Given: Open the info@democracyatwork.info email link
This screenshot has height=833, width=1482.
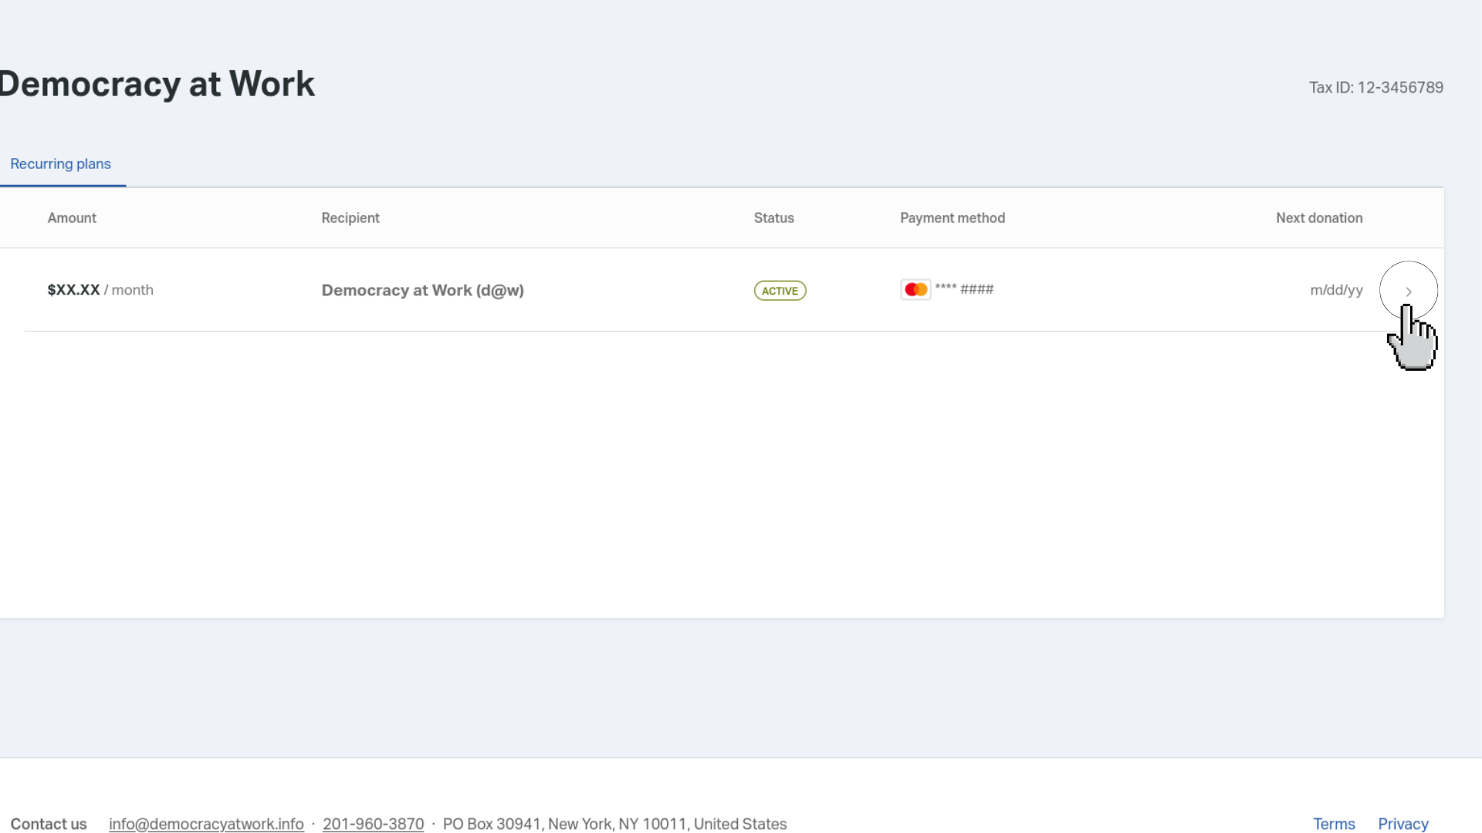Looking at the screenshot, I should [206, 824].
